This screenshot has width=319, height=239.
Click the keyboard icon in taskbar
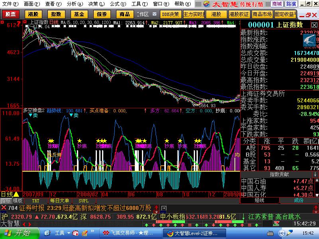click(270, 233)
